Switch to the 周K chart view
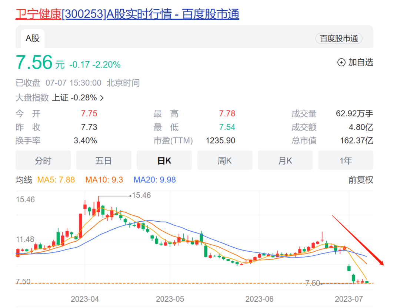The height and width of the screenshot is (308, 400). click(x=224, y=160)
